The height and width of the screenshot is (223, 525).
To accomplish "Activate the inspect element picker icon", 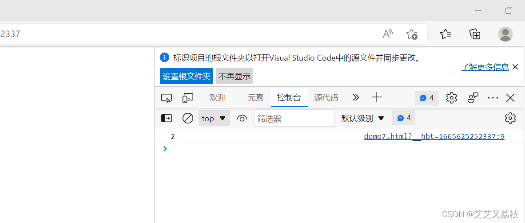I will pyautogui.click(x=167, y=98).
